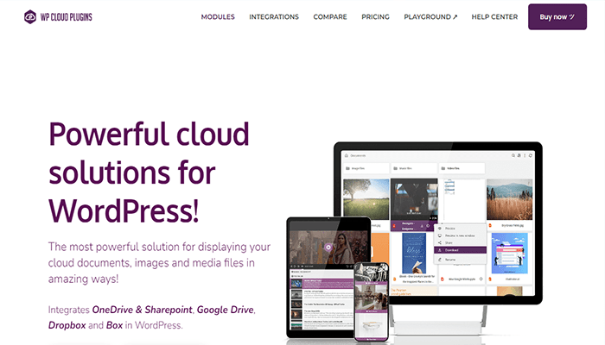Click the 'The most powerful solution' paragraph

tap(159, 262)
